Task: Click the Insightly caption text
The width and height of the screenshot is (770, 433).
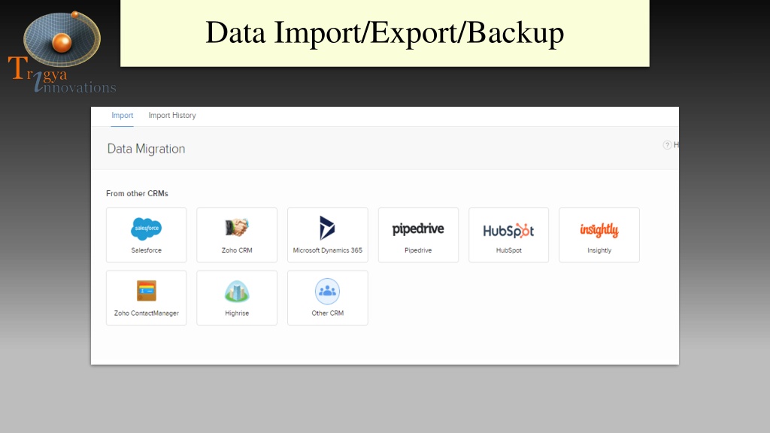Action: tap(599, 250)
